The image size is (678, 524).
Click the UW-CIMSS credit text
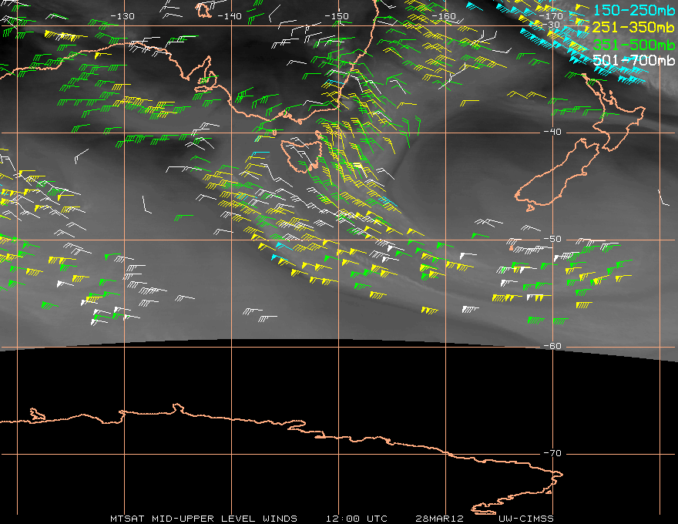point(525,519)
